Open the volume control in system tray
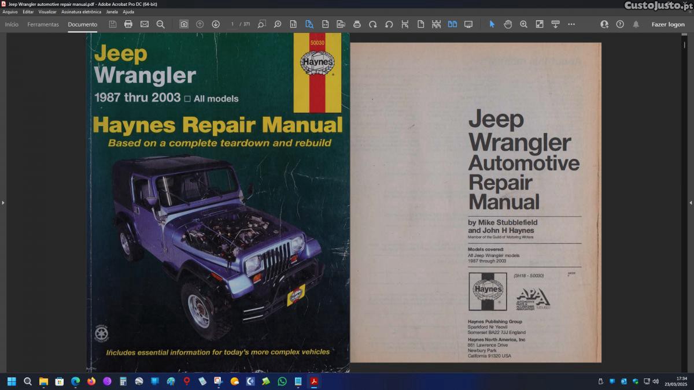This screenshot has height=390, width=694. [x=655, y=381]
